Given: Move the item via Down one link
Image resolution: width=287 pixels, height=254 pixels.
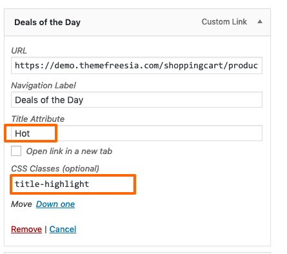Looking at the screenshot, I should point(55,204).
